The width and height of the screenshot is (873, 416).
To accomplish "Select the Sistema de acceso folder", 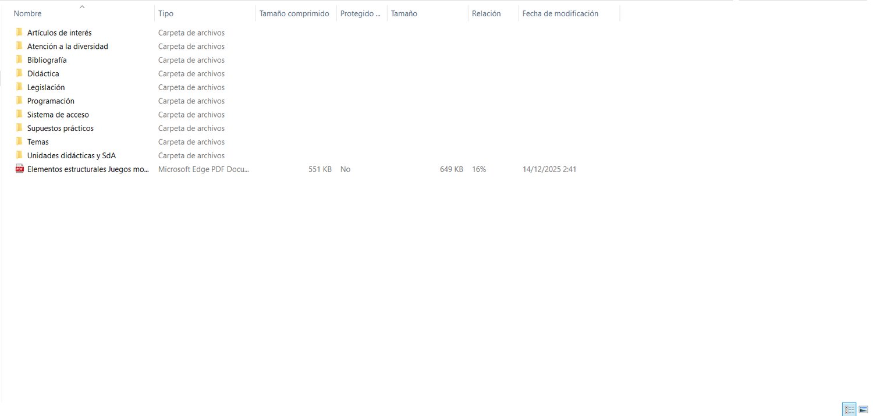I will click(x=58, y=115).
